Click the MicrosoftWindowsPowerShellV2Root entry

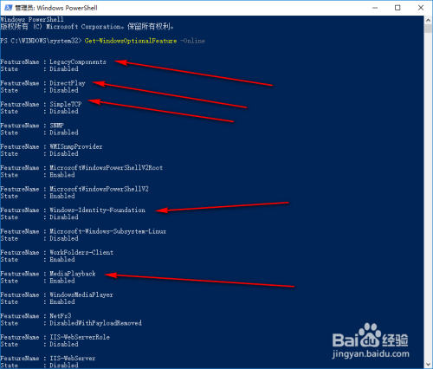[x=106, y=168]
